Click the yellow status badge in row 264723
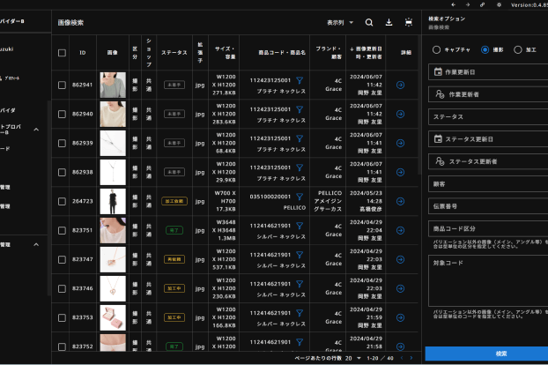The width and height of the screenshot is (548, 365). click(x=174, y=201)
